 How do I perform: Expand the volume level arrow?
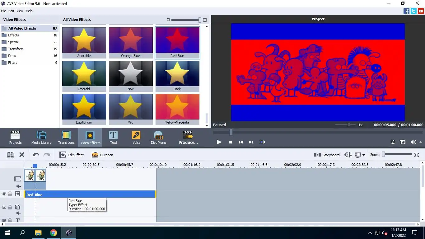(421, 142)
